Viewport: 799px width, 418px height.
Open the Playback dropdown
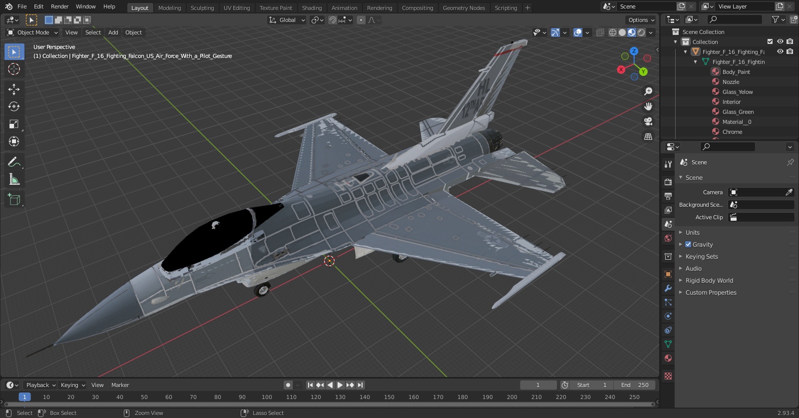[x=40, y=385]
